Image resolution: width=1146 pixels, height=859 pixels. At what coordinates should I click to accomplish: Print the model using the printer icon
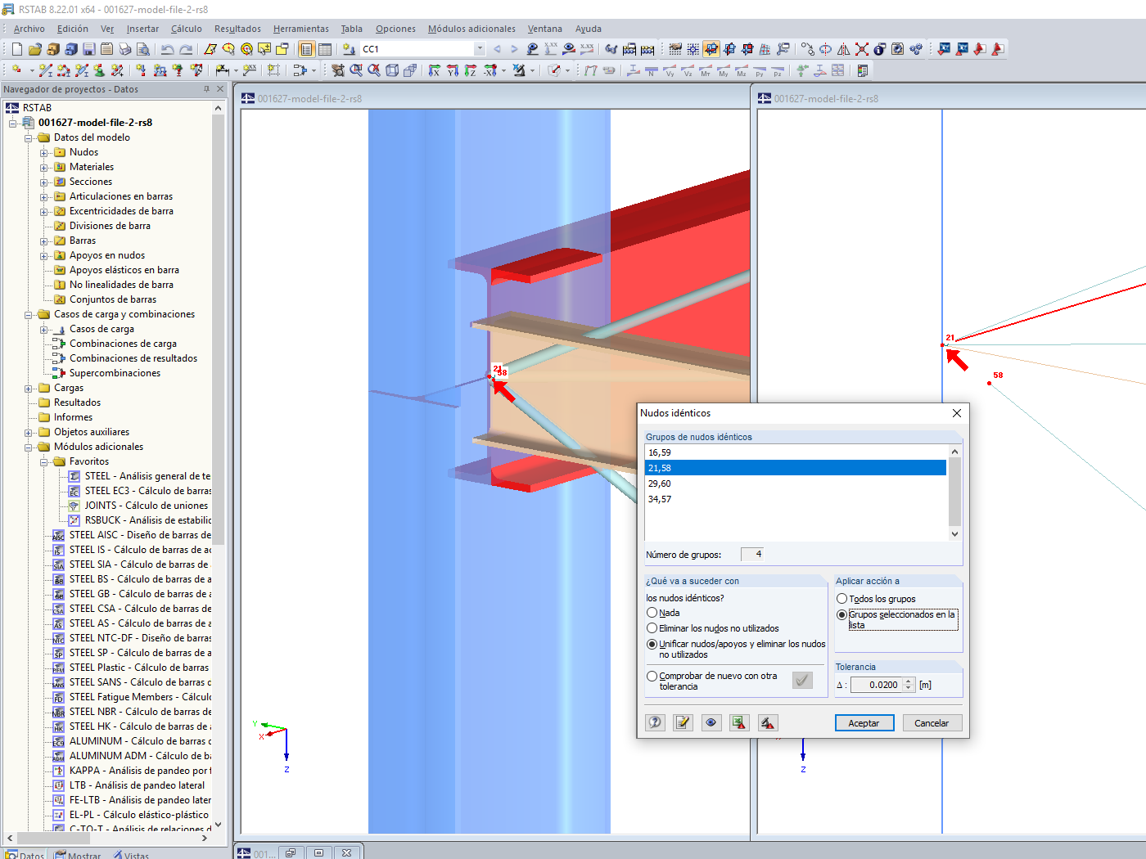pos(125,49)
